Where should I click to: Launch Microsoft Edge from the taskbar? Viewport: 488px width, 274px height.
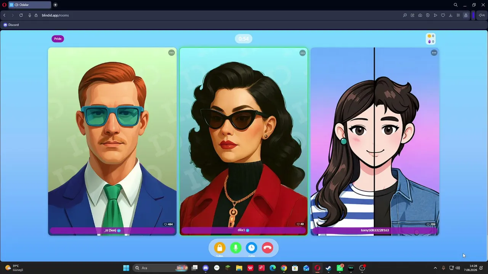pyautogui.click(x=273, y=268)
